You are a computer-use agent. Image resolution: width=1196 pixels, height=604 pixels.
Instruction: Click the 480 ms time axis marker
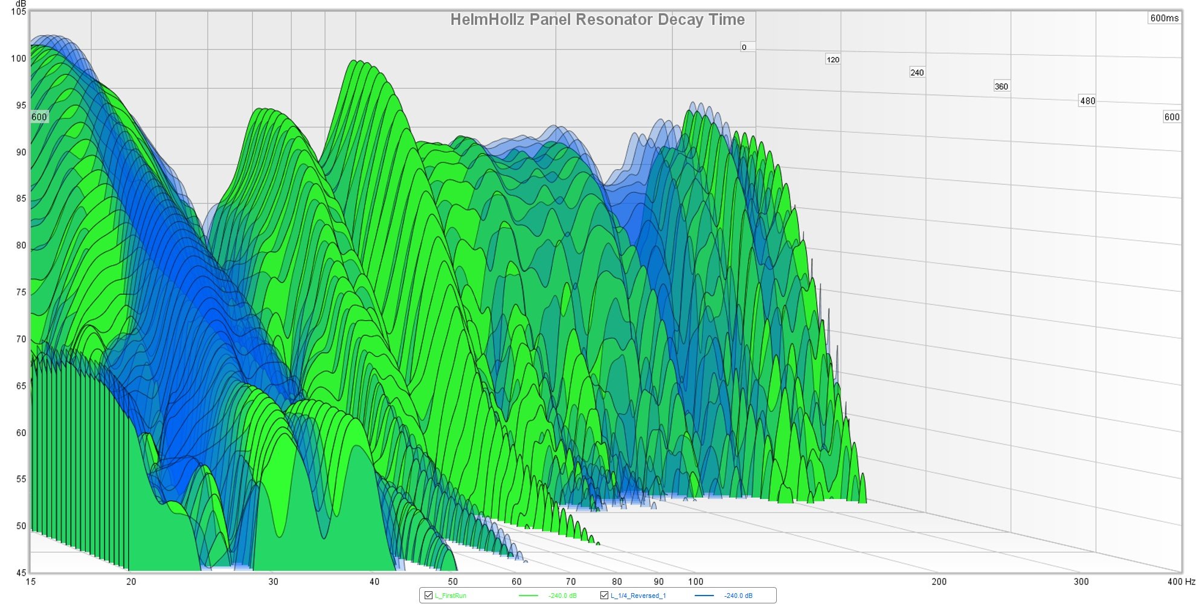[x=1087, y=101]
